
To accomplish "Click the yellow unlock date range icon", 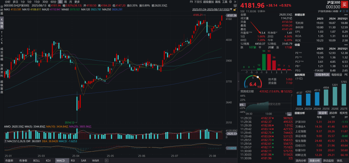I will (x=235, y=10).
